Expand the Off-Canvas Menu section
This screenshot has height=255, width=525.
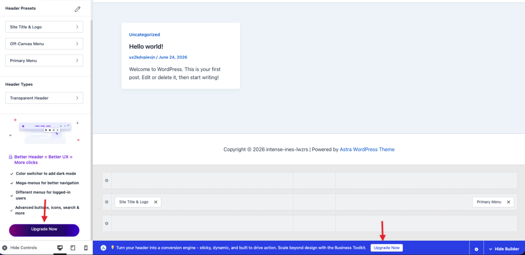44,44
